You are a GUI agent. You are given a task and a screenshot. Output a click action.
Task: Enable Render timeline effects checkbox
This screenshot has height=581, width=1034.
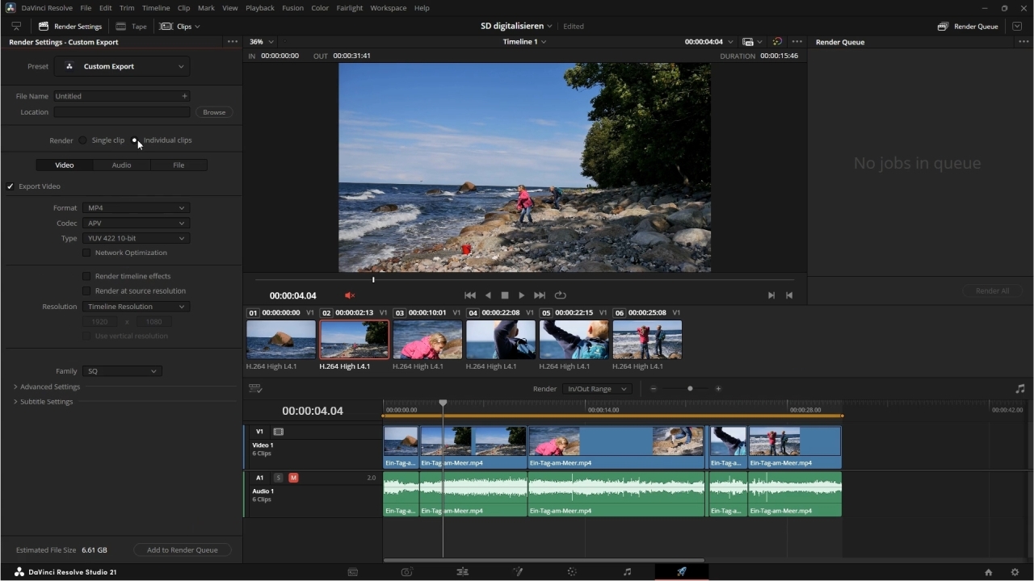pyautogui.click(x=86, y=276)
